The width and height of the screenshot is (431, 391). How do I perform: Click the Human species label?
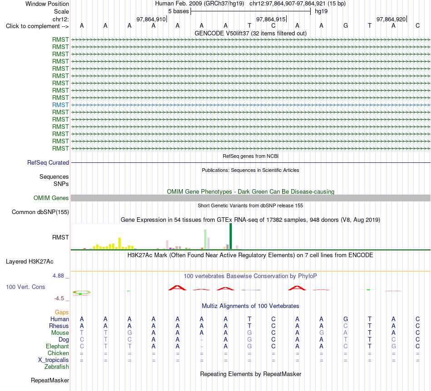tap(59, 319)
